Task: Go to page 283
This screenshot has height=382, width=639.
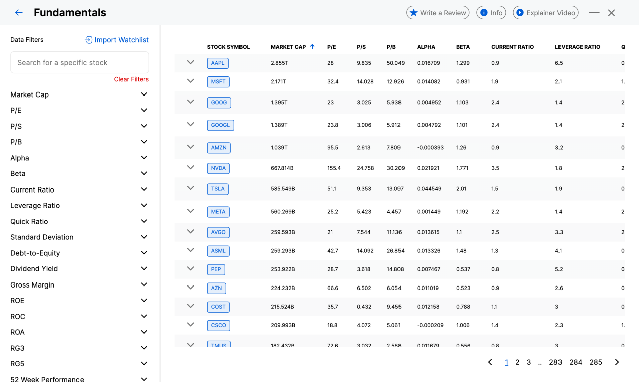Action: 555,362
